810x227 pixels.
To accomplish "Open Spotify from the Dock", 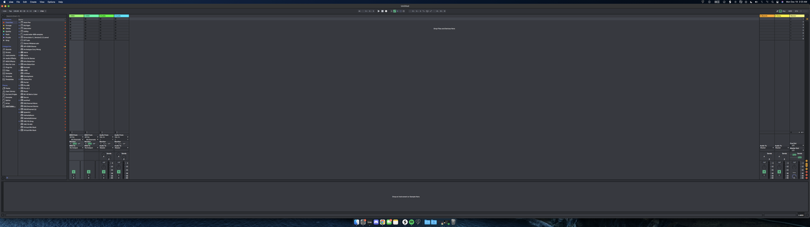I will 411,222.
